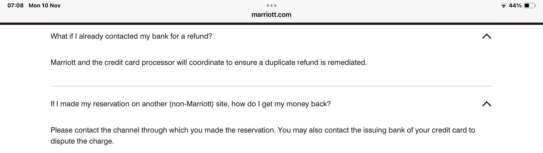Viewport: 543px width, 153px height.
Task: Tap the battery icon in status bar
Action: tap(530, 6)
